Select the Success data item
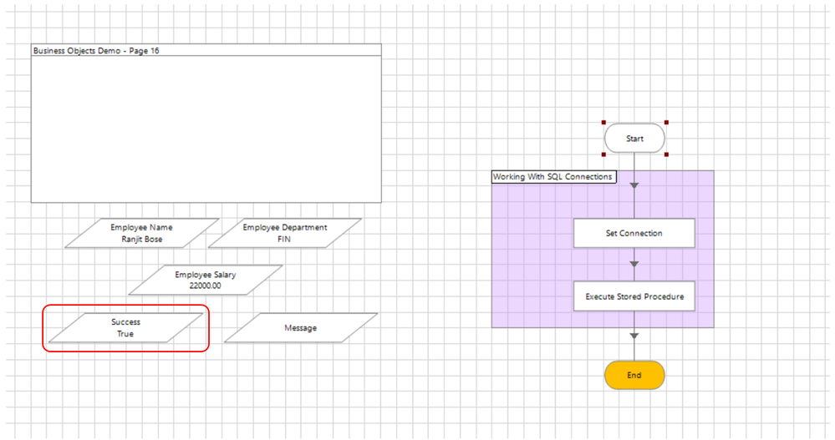835x440 pixels. pos(125,327)
